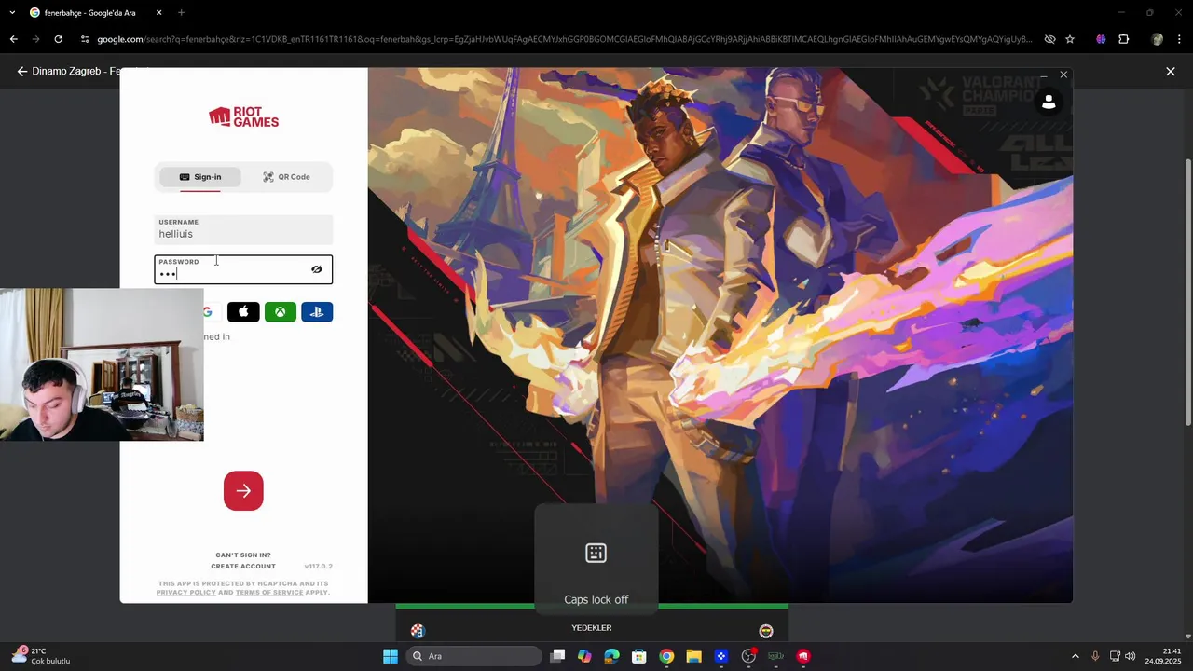1193x671 pixels.
Task: Switch to the QR Code tab
Action: tap(286, 177)
